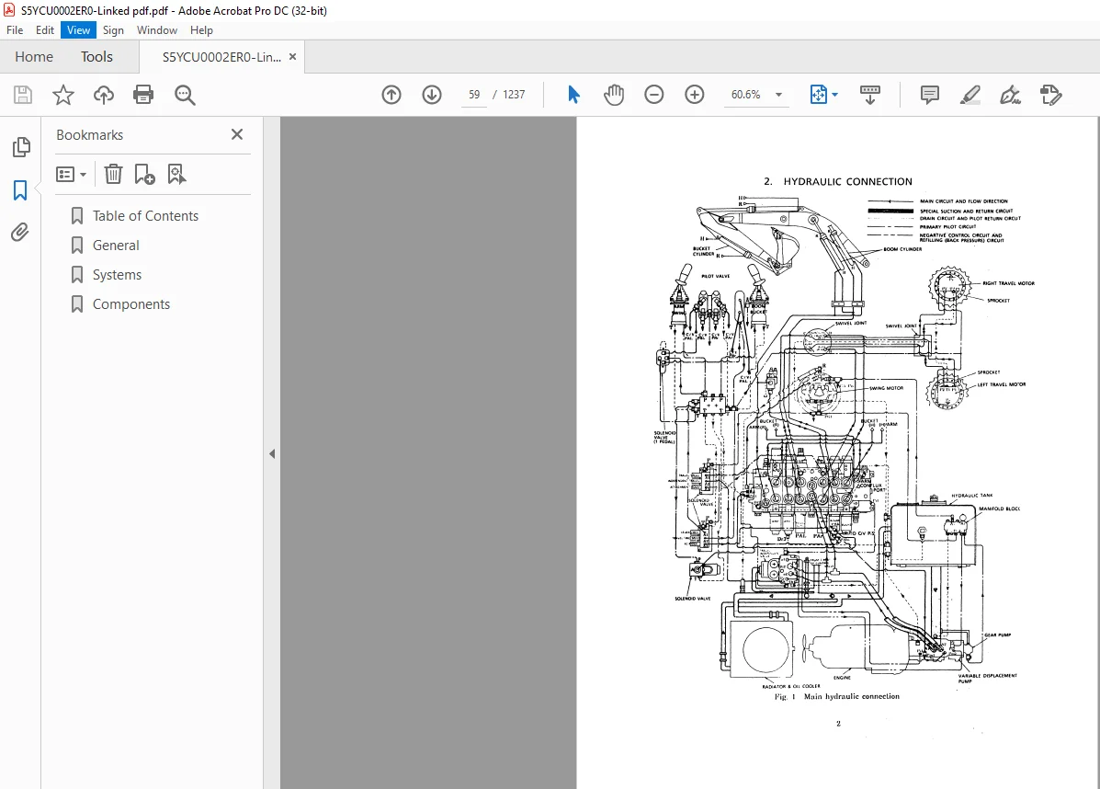Open the zoom level dropdown arrow

778,95
